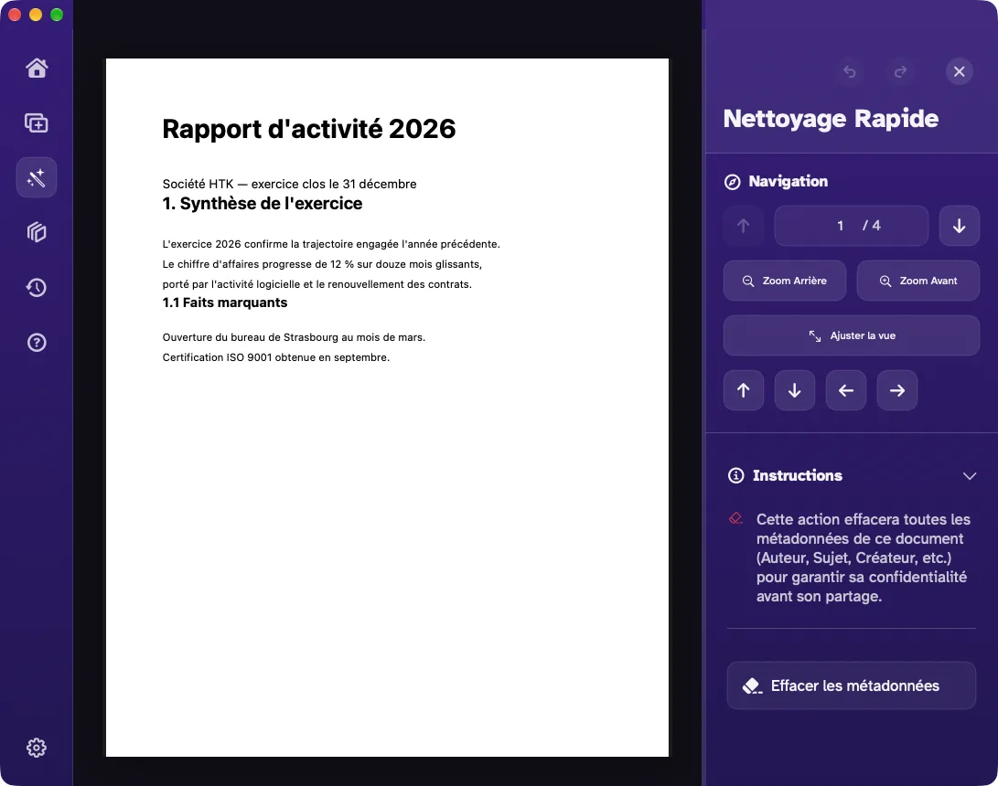Open the history clock icon
This screenshot has width=998, height=786.
pyautogui.click(x=37, y=287)
